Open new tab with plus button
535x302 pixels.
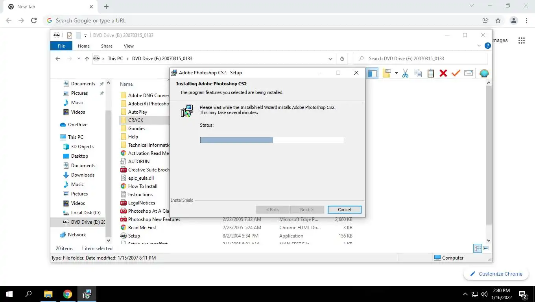(106, 7)
